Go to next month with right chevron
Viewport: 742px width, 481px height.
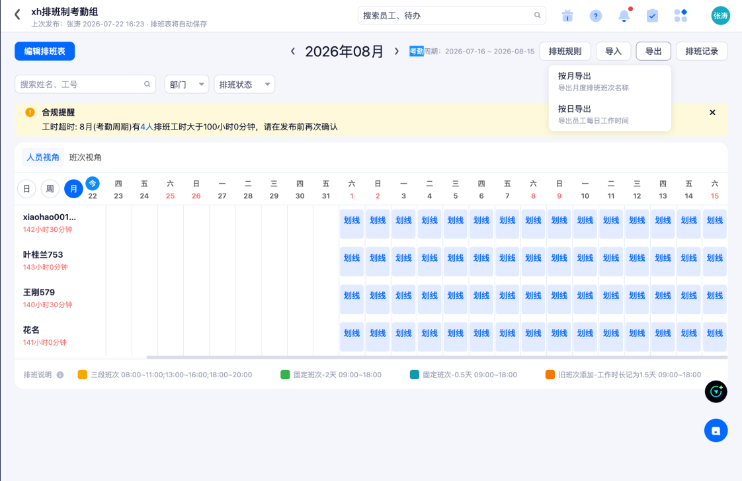point(397,51)
